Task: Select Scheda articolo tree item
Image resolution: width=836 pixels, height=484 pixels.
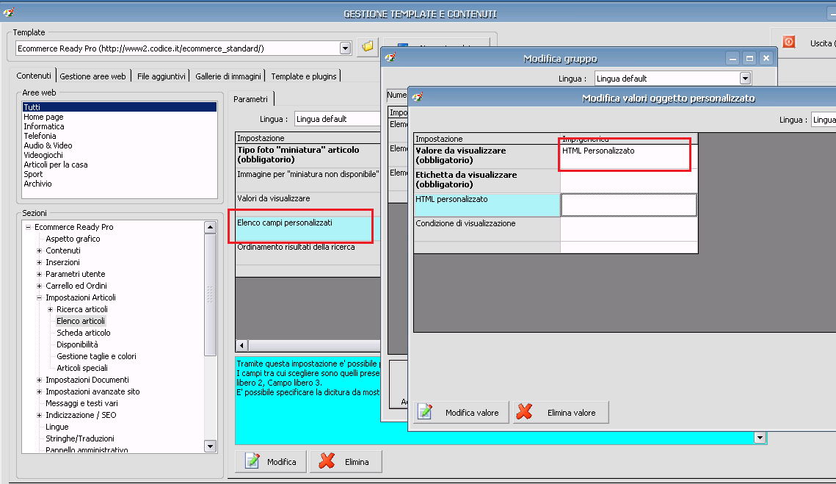Action: pyautogui.click(x=83, y=333)
